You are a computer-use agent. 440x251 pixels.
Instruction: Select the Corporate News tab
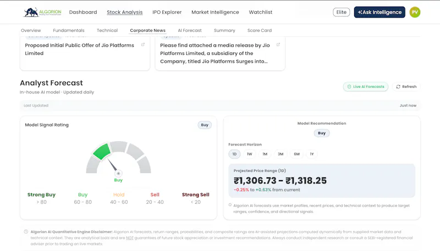147,30
